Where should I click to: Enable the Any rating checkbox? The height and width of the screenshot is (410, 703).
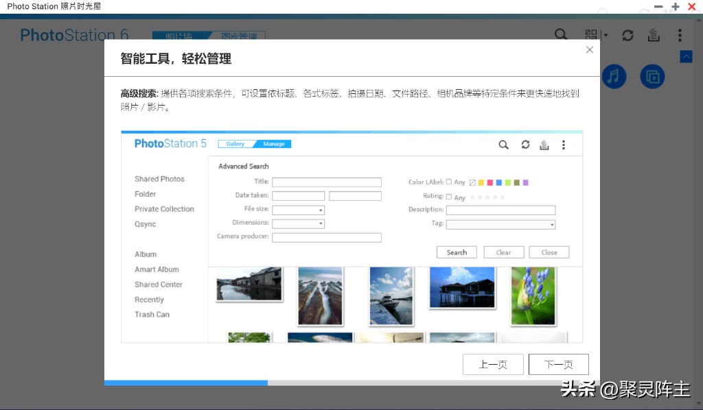click(x=448, y=197)
